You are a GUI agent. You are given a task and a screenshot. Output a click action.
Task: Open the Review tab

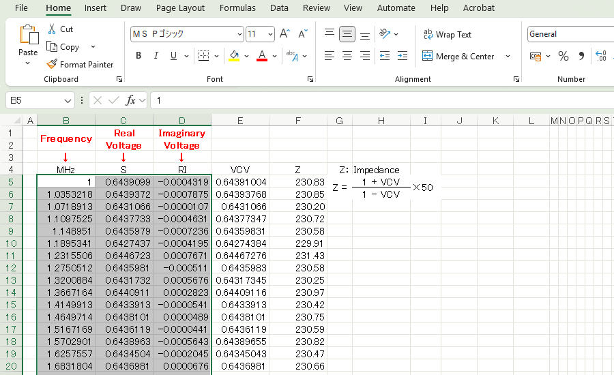pos(317,7)
